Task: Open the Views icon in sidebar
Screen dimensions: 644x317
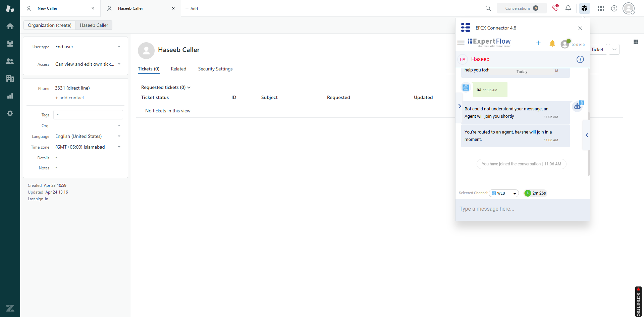Action: pyautogui.click(x=10, y=44)
